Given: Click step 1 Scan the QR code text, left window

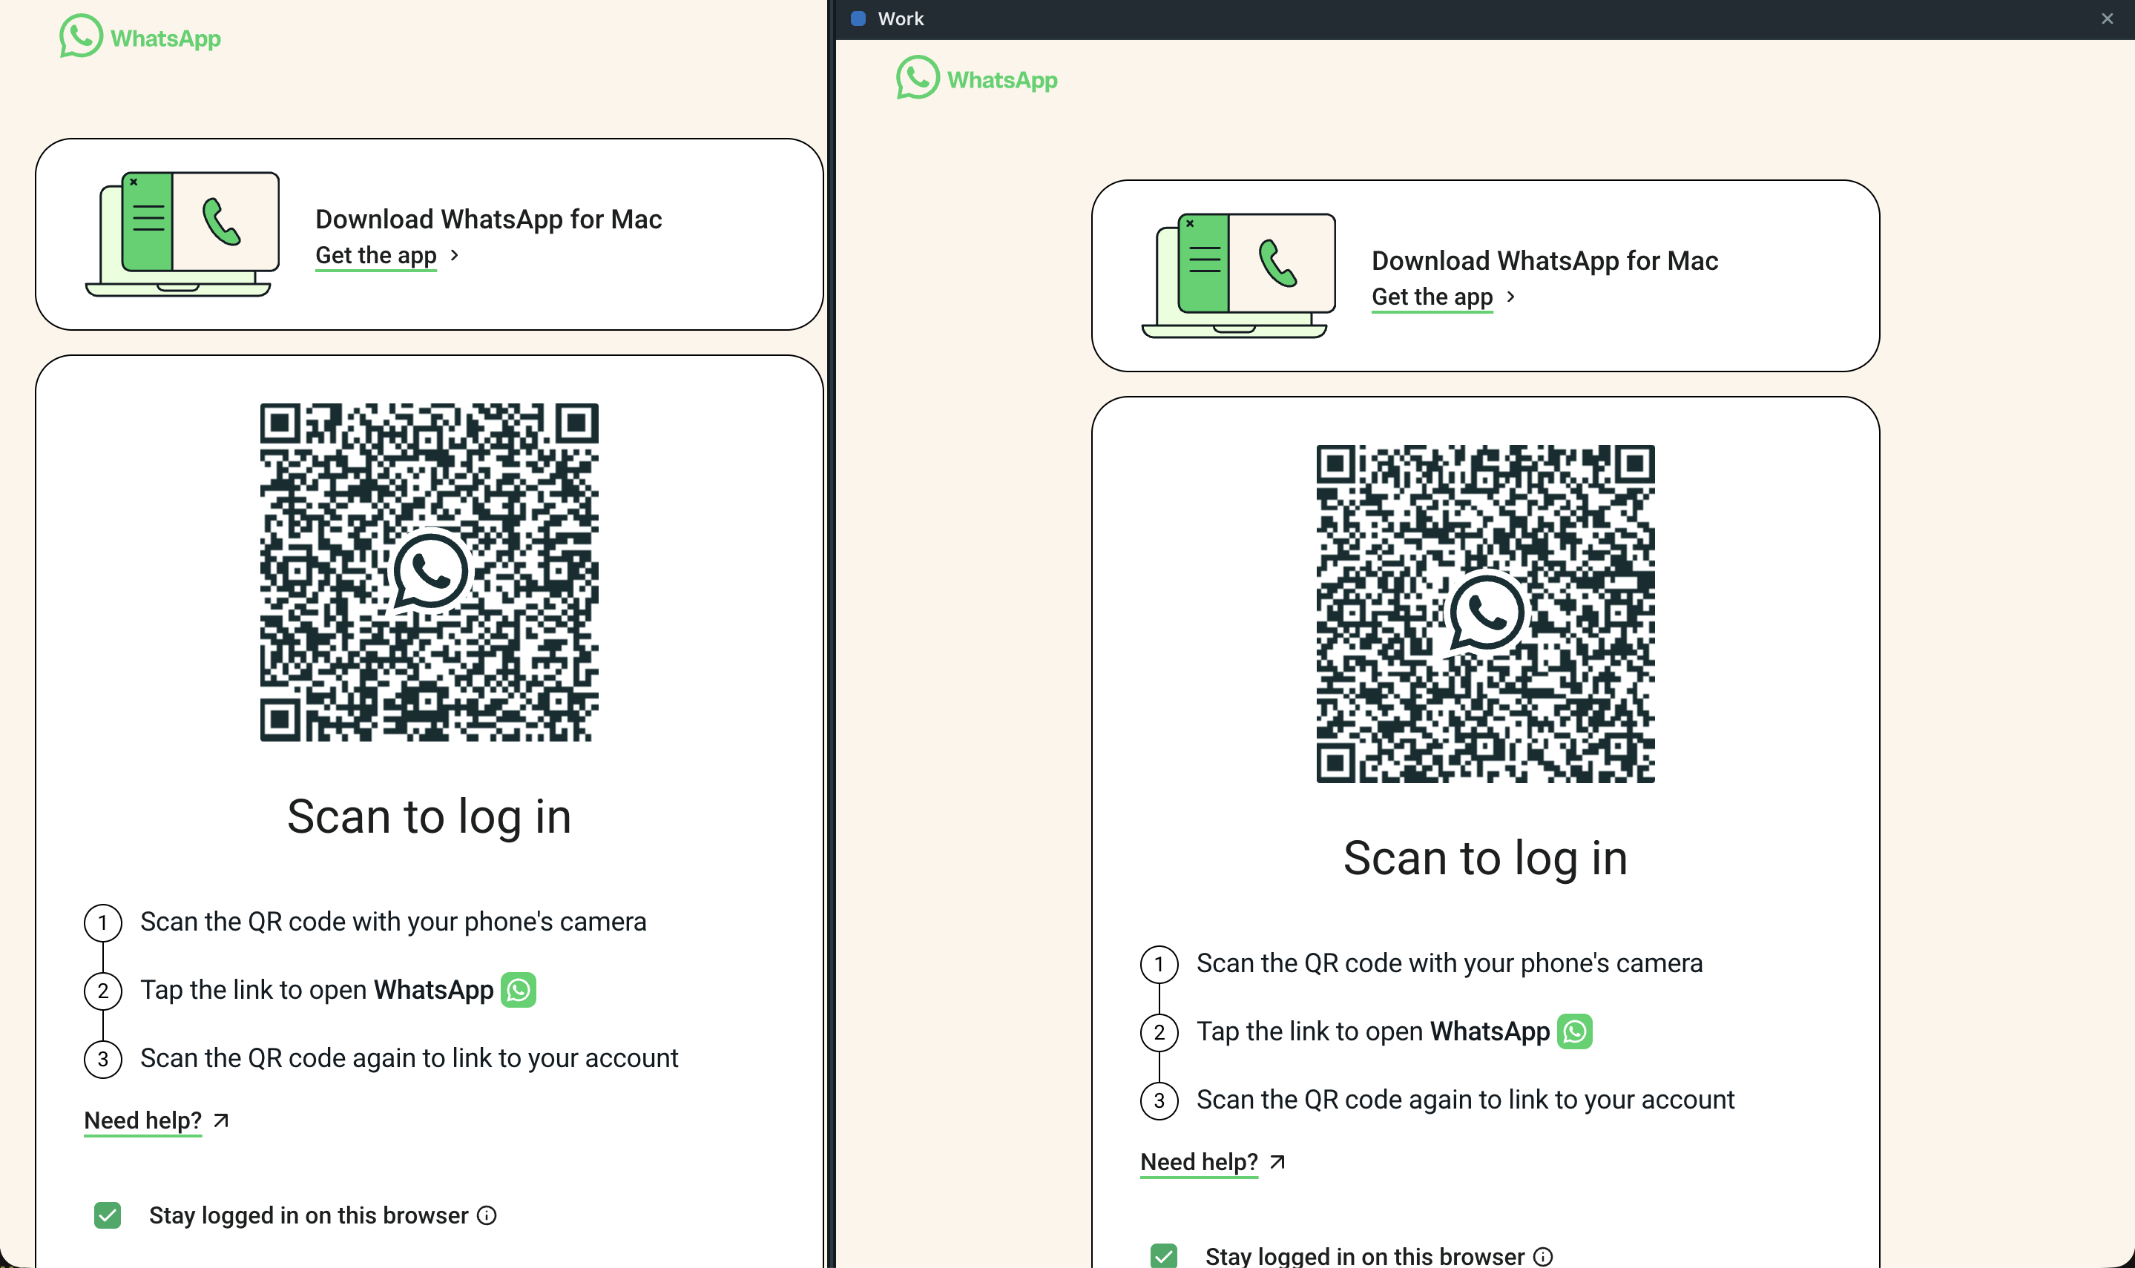Looking at the screenshot, I should point(393,922).
